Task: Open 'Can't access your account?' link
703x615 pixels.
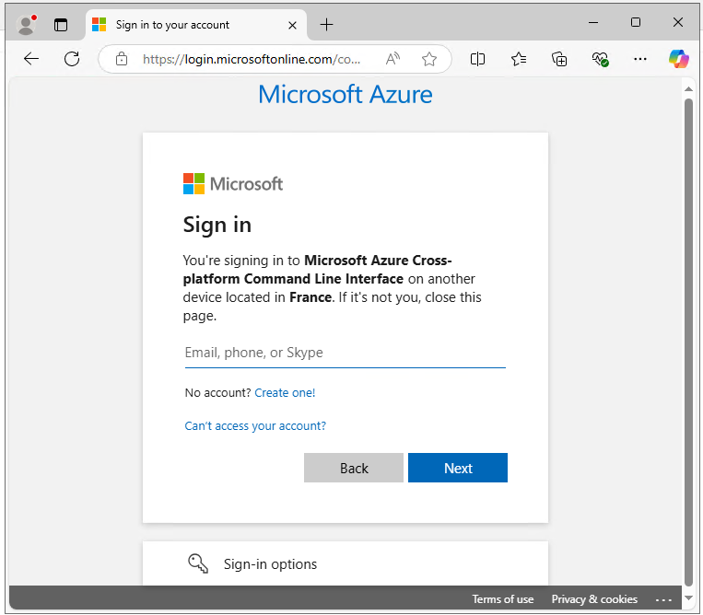Action: [255, 425]
